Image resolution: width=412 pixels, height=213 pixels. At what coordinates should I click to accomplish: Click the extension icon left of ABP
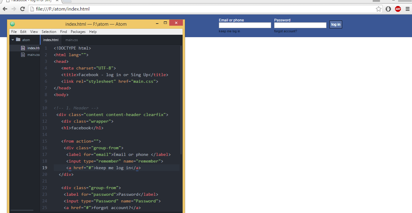point(388,9)
